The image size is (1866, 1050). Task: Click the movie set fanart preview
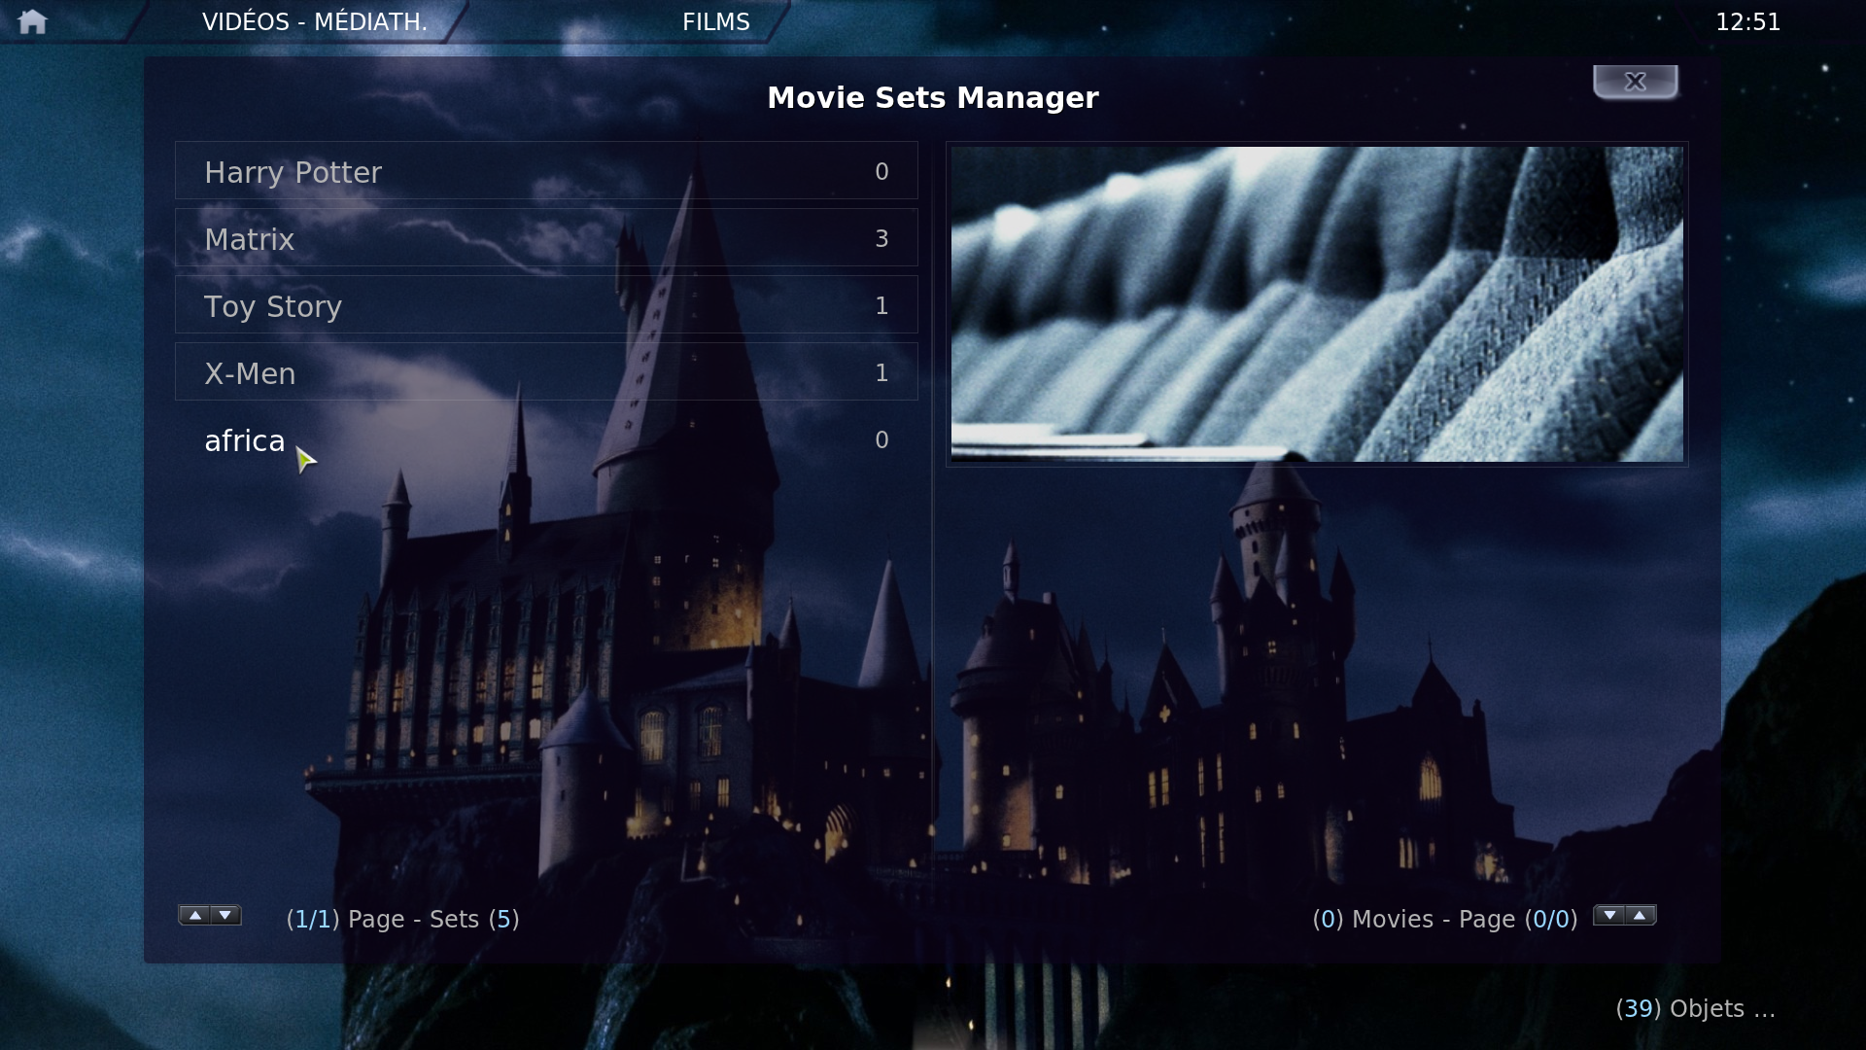point(1317,304)
